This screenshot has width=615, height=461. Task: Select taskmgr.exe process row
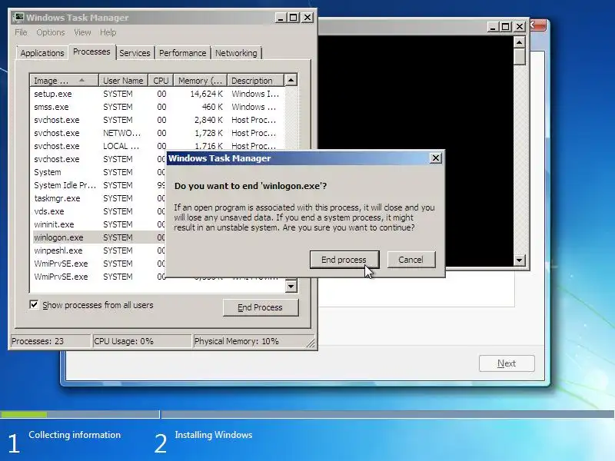click(x=98, y=198)
